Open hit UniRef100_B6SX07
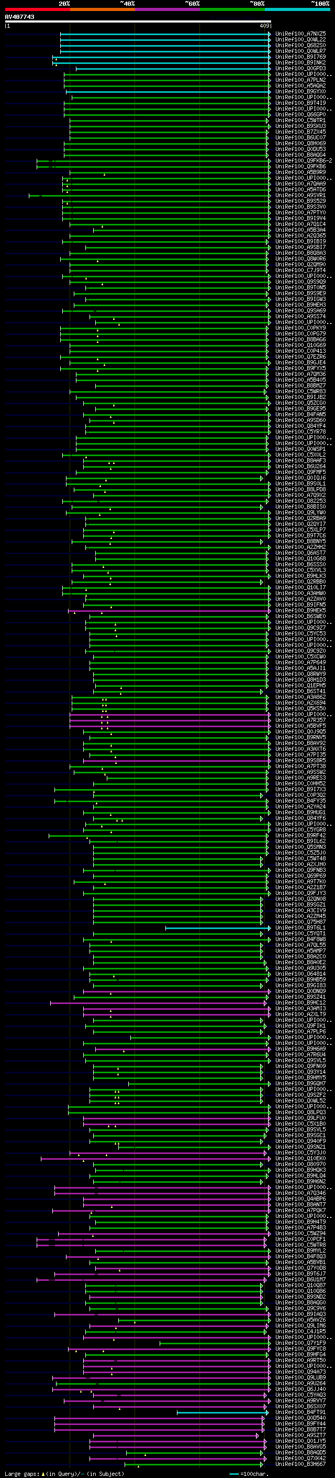The width and height of the screenshot is (335, 1478). [x=300, y=1406]
